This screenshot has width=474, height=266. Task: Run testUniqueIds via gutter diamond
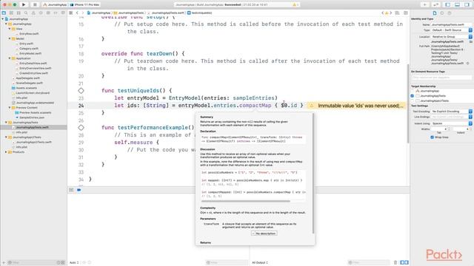pos(81,90)
